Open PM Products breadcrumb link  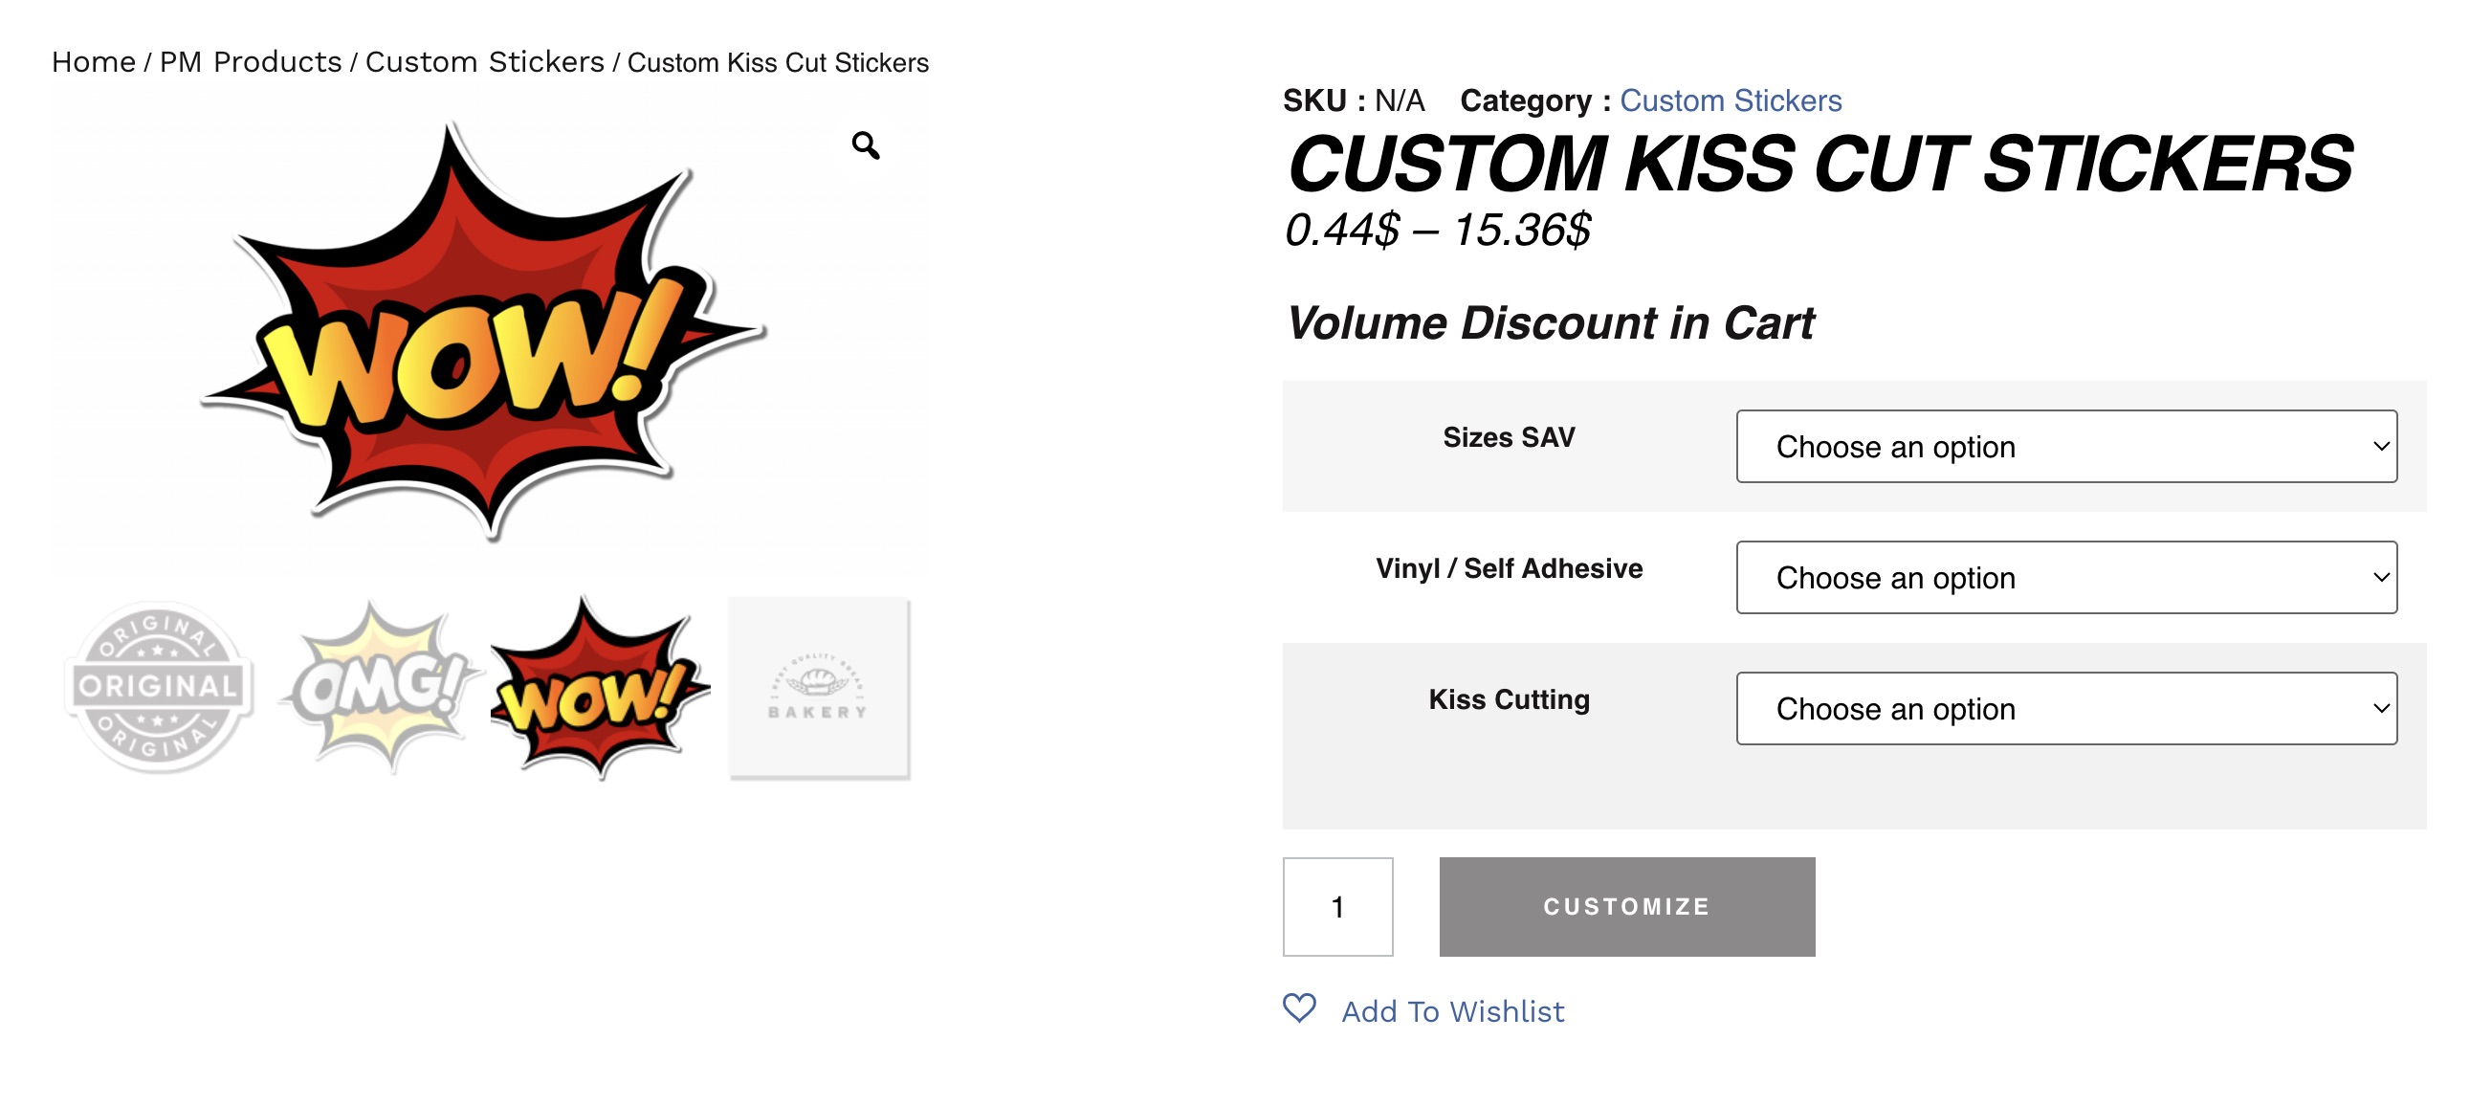pyautogui.click(x=251, y=62)
